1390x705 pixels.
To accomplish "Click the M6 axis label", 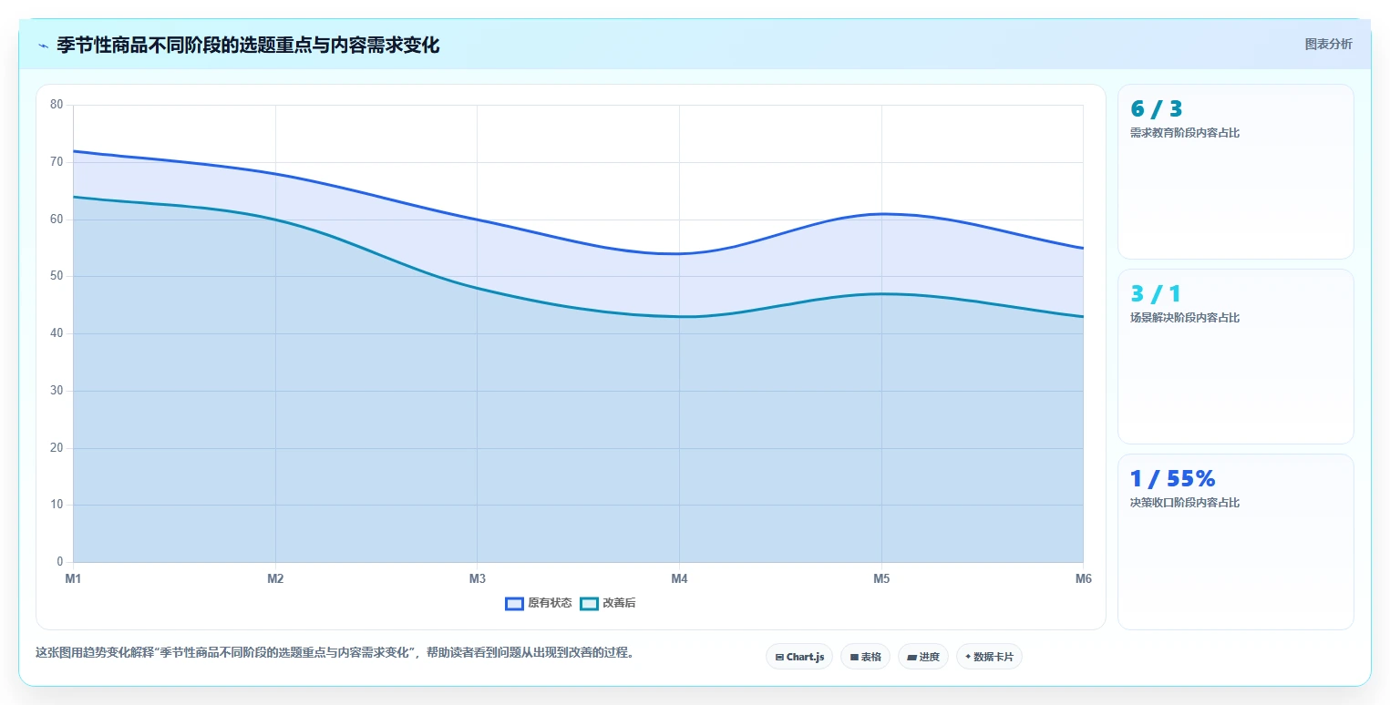I will pos(1083,578).
